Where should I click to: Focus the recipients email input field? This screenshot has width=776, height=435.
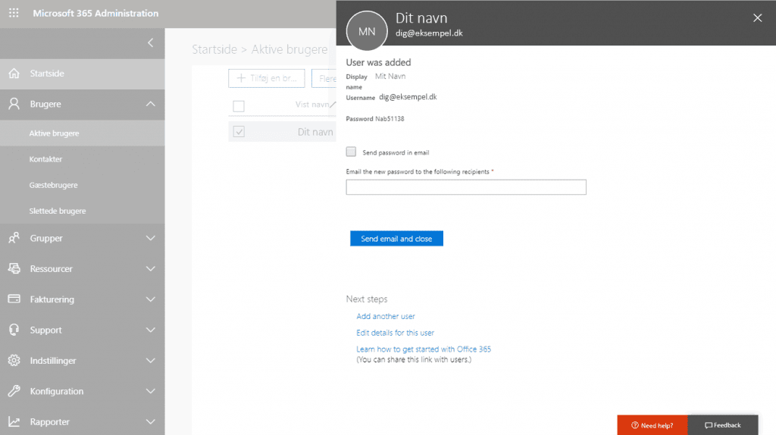[x=466, y=187]
